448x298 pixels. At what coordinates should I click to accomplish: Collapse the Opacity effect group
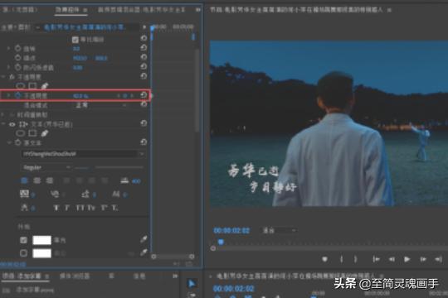[3, 77]
